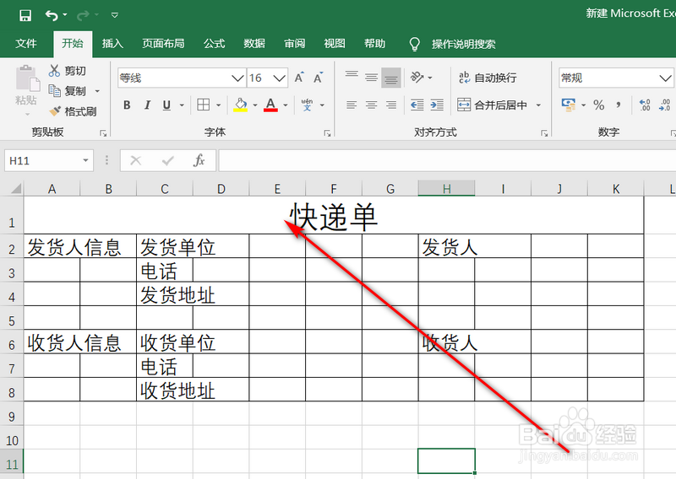The image size is (676, 479).
Task: Apply the yellow fill color bucket
Action: pos(240,105)
